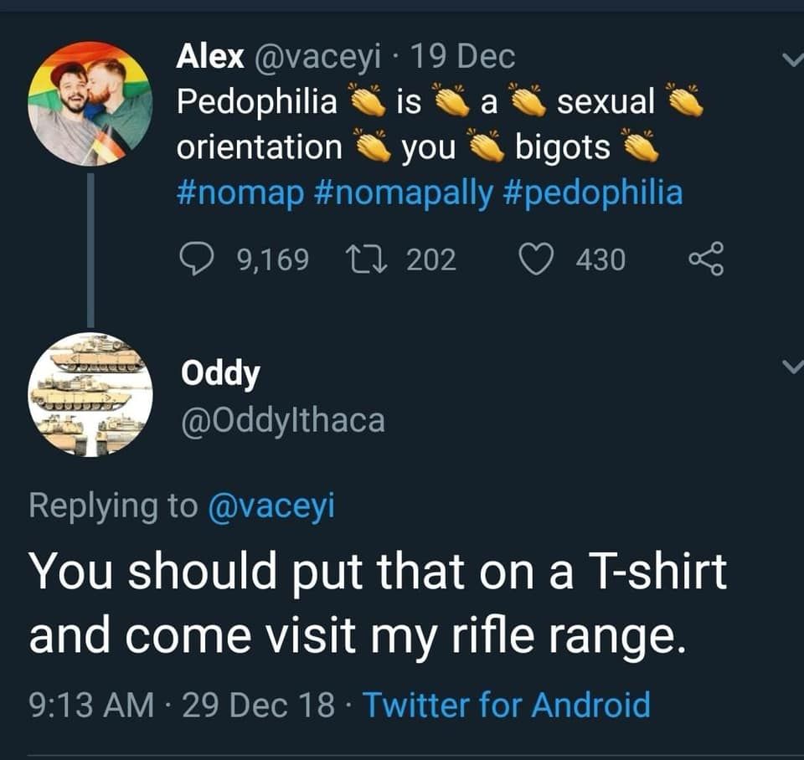Open the #nomap hashtag

click(241, 193)
